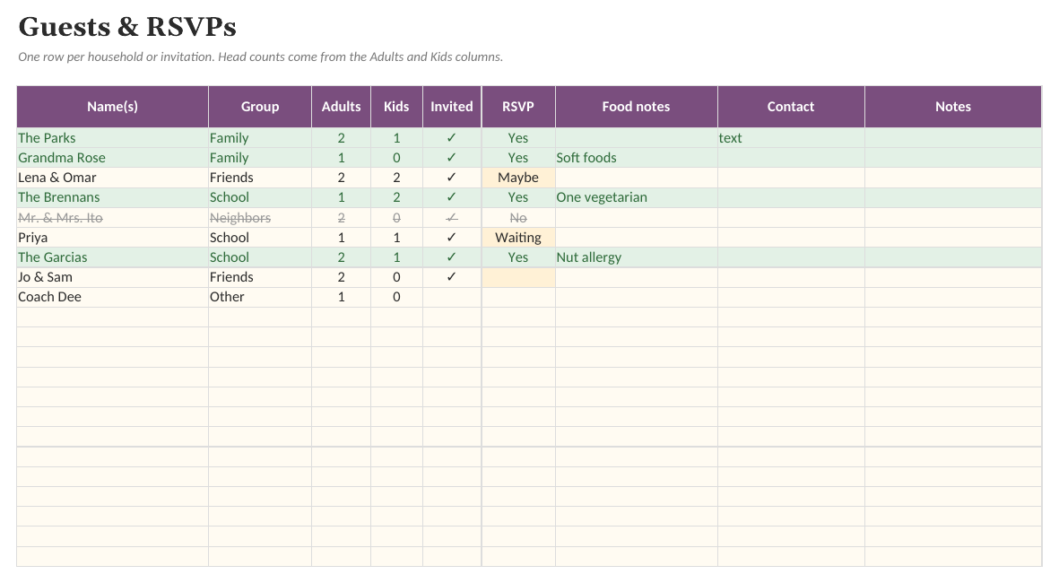Select the Invited column header
The image size is (1059, 583).
click(452, 107)
